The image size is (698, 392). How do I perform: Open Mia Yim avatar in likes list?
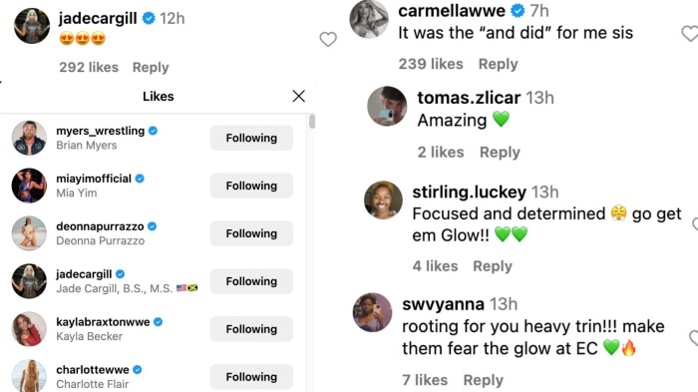click(x=29, y=186)
